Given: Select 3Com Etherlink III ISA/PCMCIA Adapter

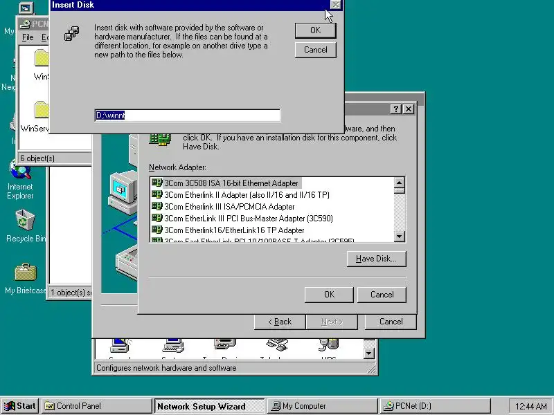Looking at the screenshot, I should 229,206.
